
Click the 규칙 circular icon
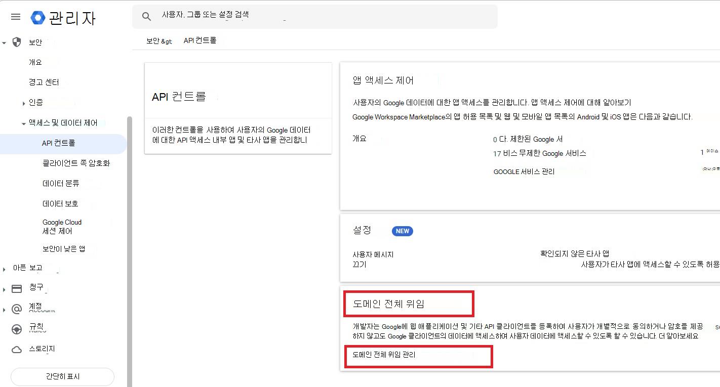tap(17, 329)
